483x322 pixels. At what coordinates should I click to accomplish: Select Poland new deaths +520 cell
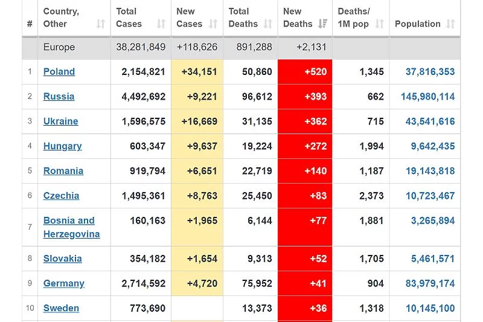pyautogui.click(x=305, y=71)
